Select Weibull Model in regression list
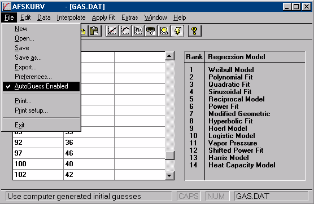This screenshot has width=314, height=204. (231, 70)
